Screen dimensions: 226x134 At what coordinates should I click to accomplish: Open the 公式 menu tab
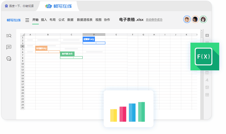[x=61, y=20]
